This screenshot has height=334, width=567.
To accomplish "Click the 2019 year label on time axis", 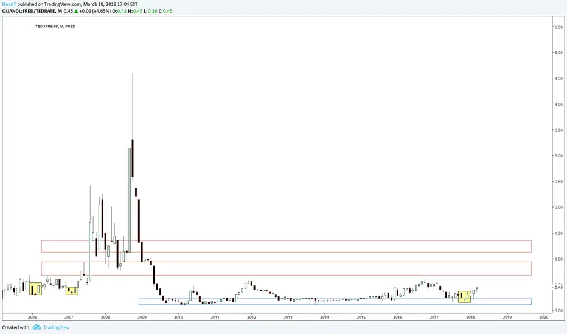I will click(507, 318).
